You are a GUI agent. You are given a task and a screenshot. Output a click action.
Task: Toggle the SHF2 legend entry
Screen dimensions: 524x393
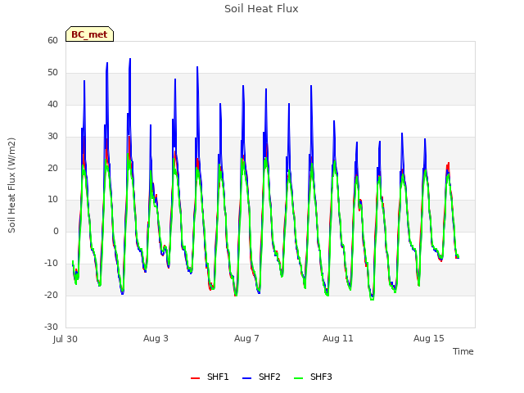pyautogui.click(x=261, y=377)
